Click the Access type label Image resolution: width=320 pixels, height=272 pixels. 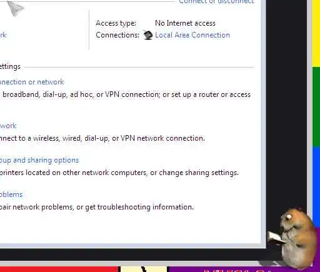[x=116, y=23]
